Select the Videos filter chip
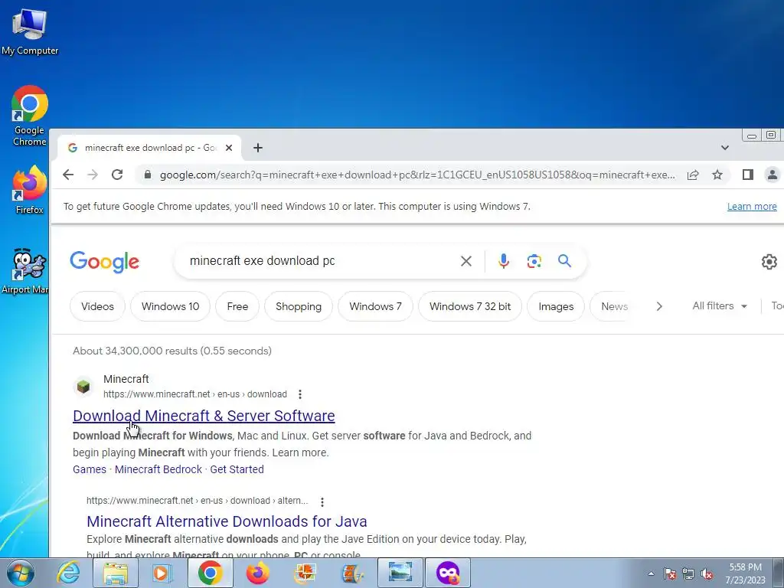 point(97,306)
